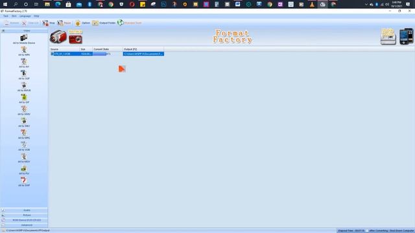Open Microsoft Edge from the taskbar

(x=58, y=5)
